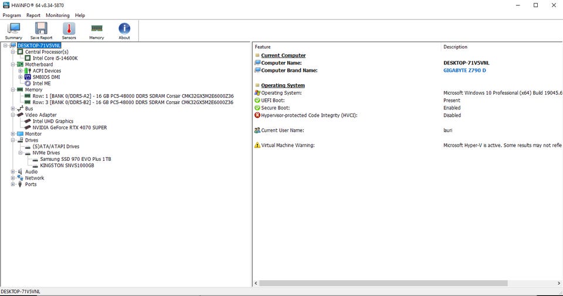Click the Save Report floppy icon
Viewport: 563px width, 296px height.
[x=41, y=28]
